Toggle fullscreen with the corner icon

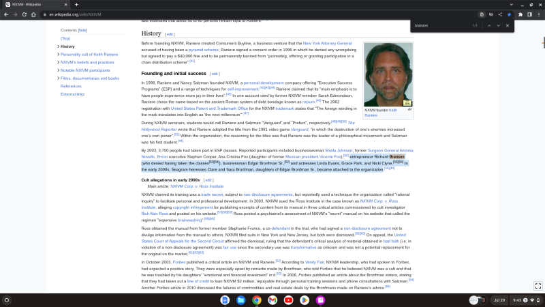click(x=538, y=286)
